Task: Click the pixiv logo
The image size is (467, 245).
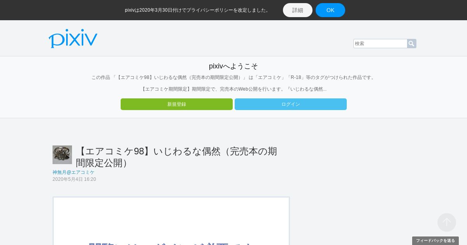Action: tap(73, 38)
